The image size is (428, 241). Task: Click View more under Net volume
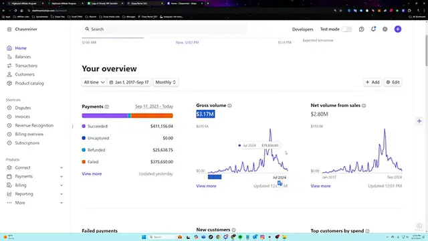[x=320, y=186]
